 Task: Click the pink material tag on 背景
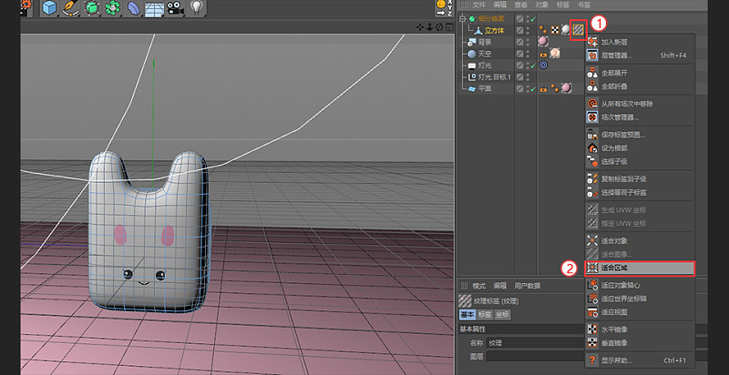click(x=543, y=42)
